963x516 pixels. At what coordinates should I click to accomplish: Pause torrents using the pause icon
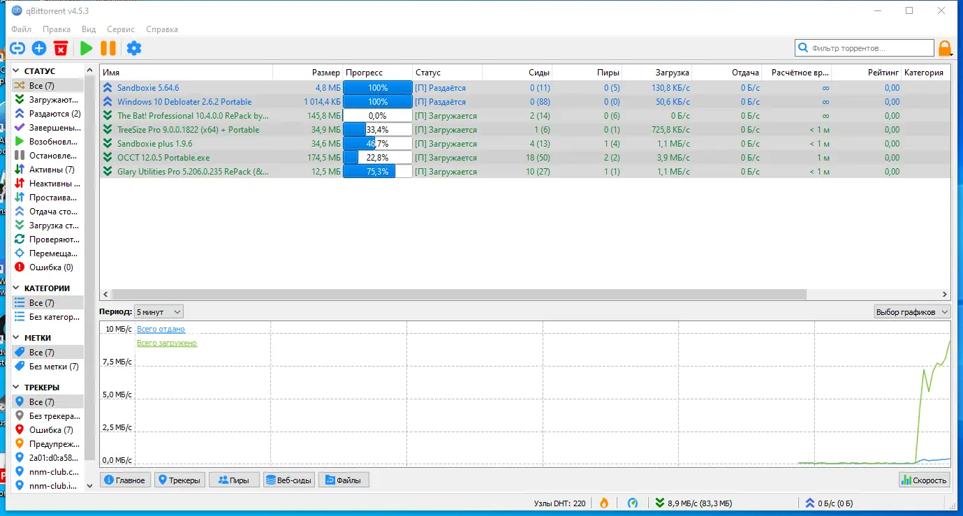[x=109, y=47]
